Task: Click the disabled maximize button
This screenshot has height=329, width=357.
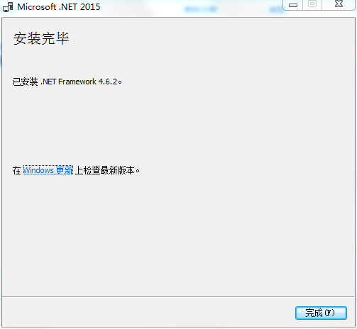Action: pos(312,4)
